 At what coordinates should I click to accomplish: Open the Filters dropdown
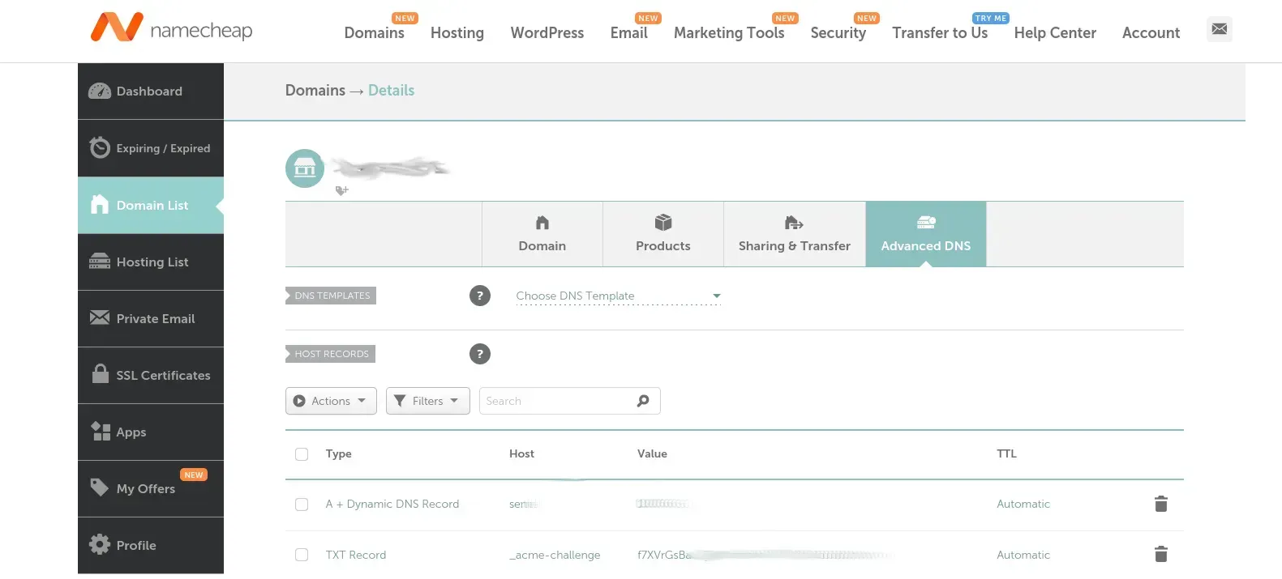(428, 401)
